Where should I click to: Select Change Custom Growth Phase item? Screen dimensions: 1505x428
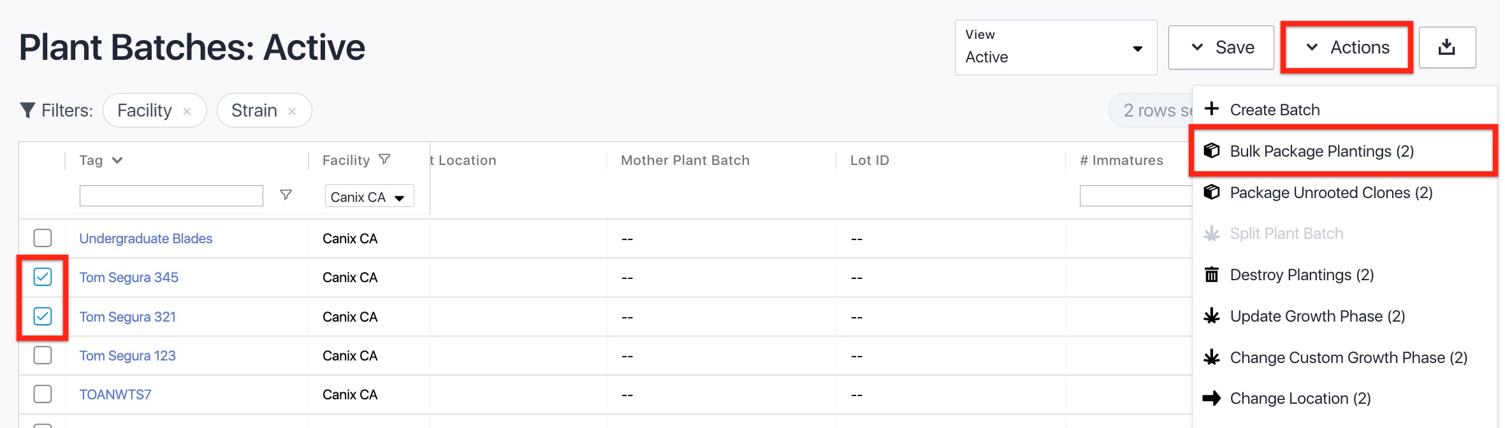1348,357
